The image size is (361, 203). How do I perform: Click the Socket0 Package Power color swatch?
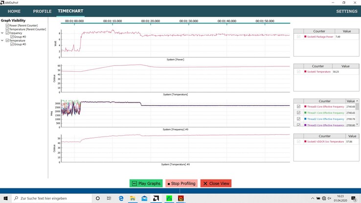[x=305, y=37]
